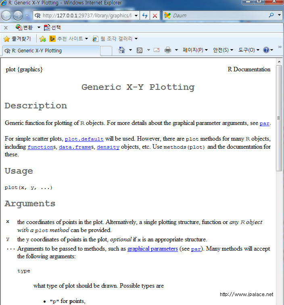Click the RSS feeds icon
284x305 pixels.
140,50
